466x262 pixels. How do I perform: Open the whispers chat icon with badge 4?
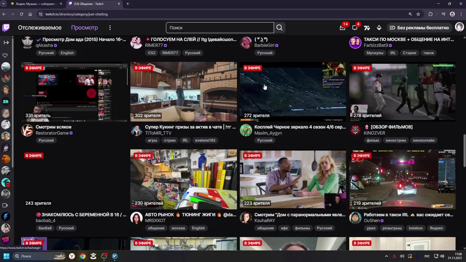(355, 28)
